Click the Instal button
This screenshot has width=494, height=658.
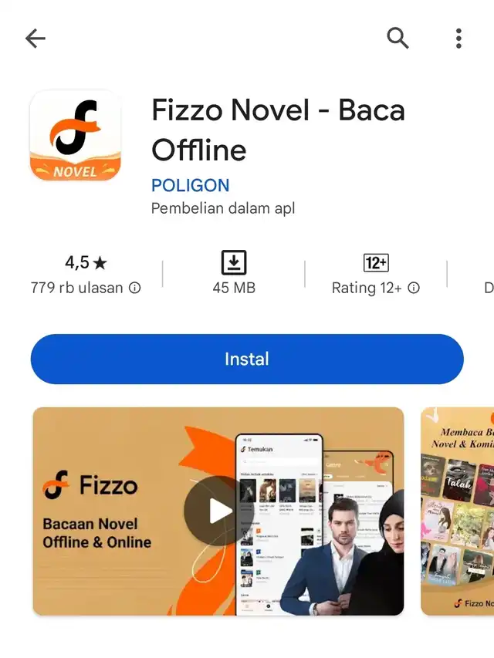tap(247, 359)
